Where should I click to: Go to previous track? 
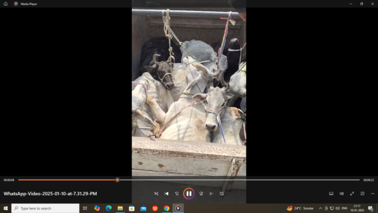[x=167, y=193]
